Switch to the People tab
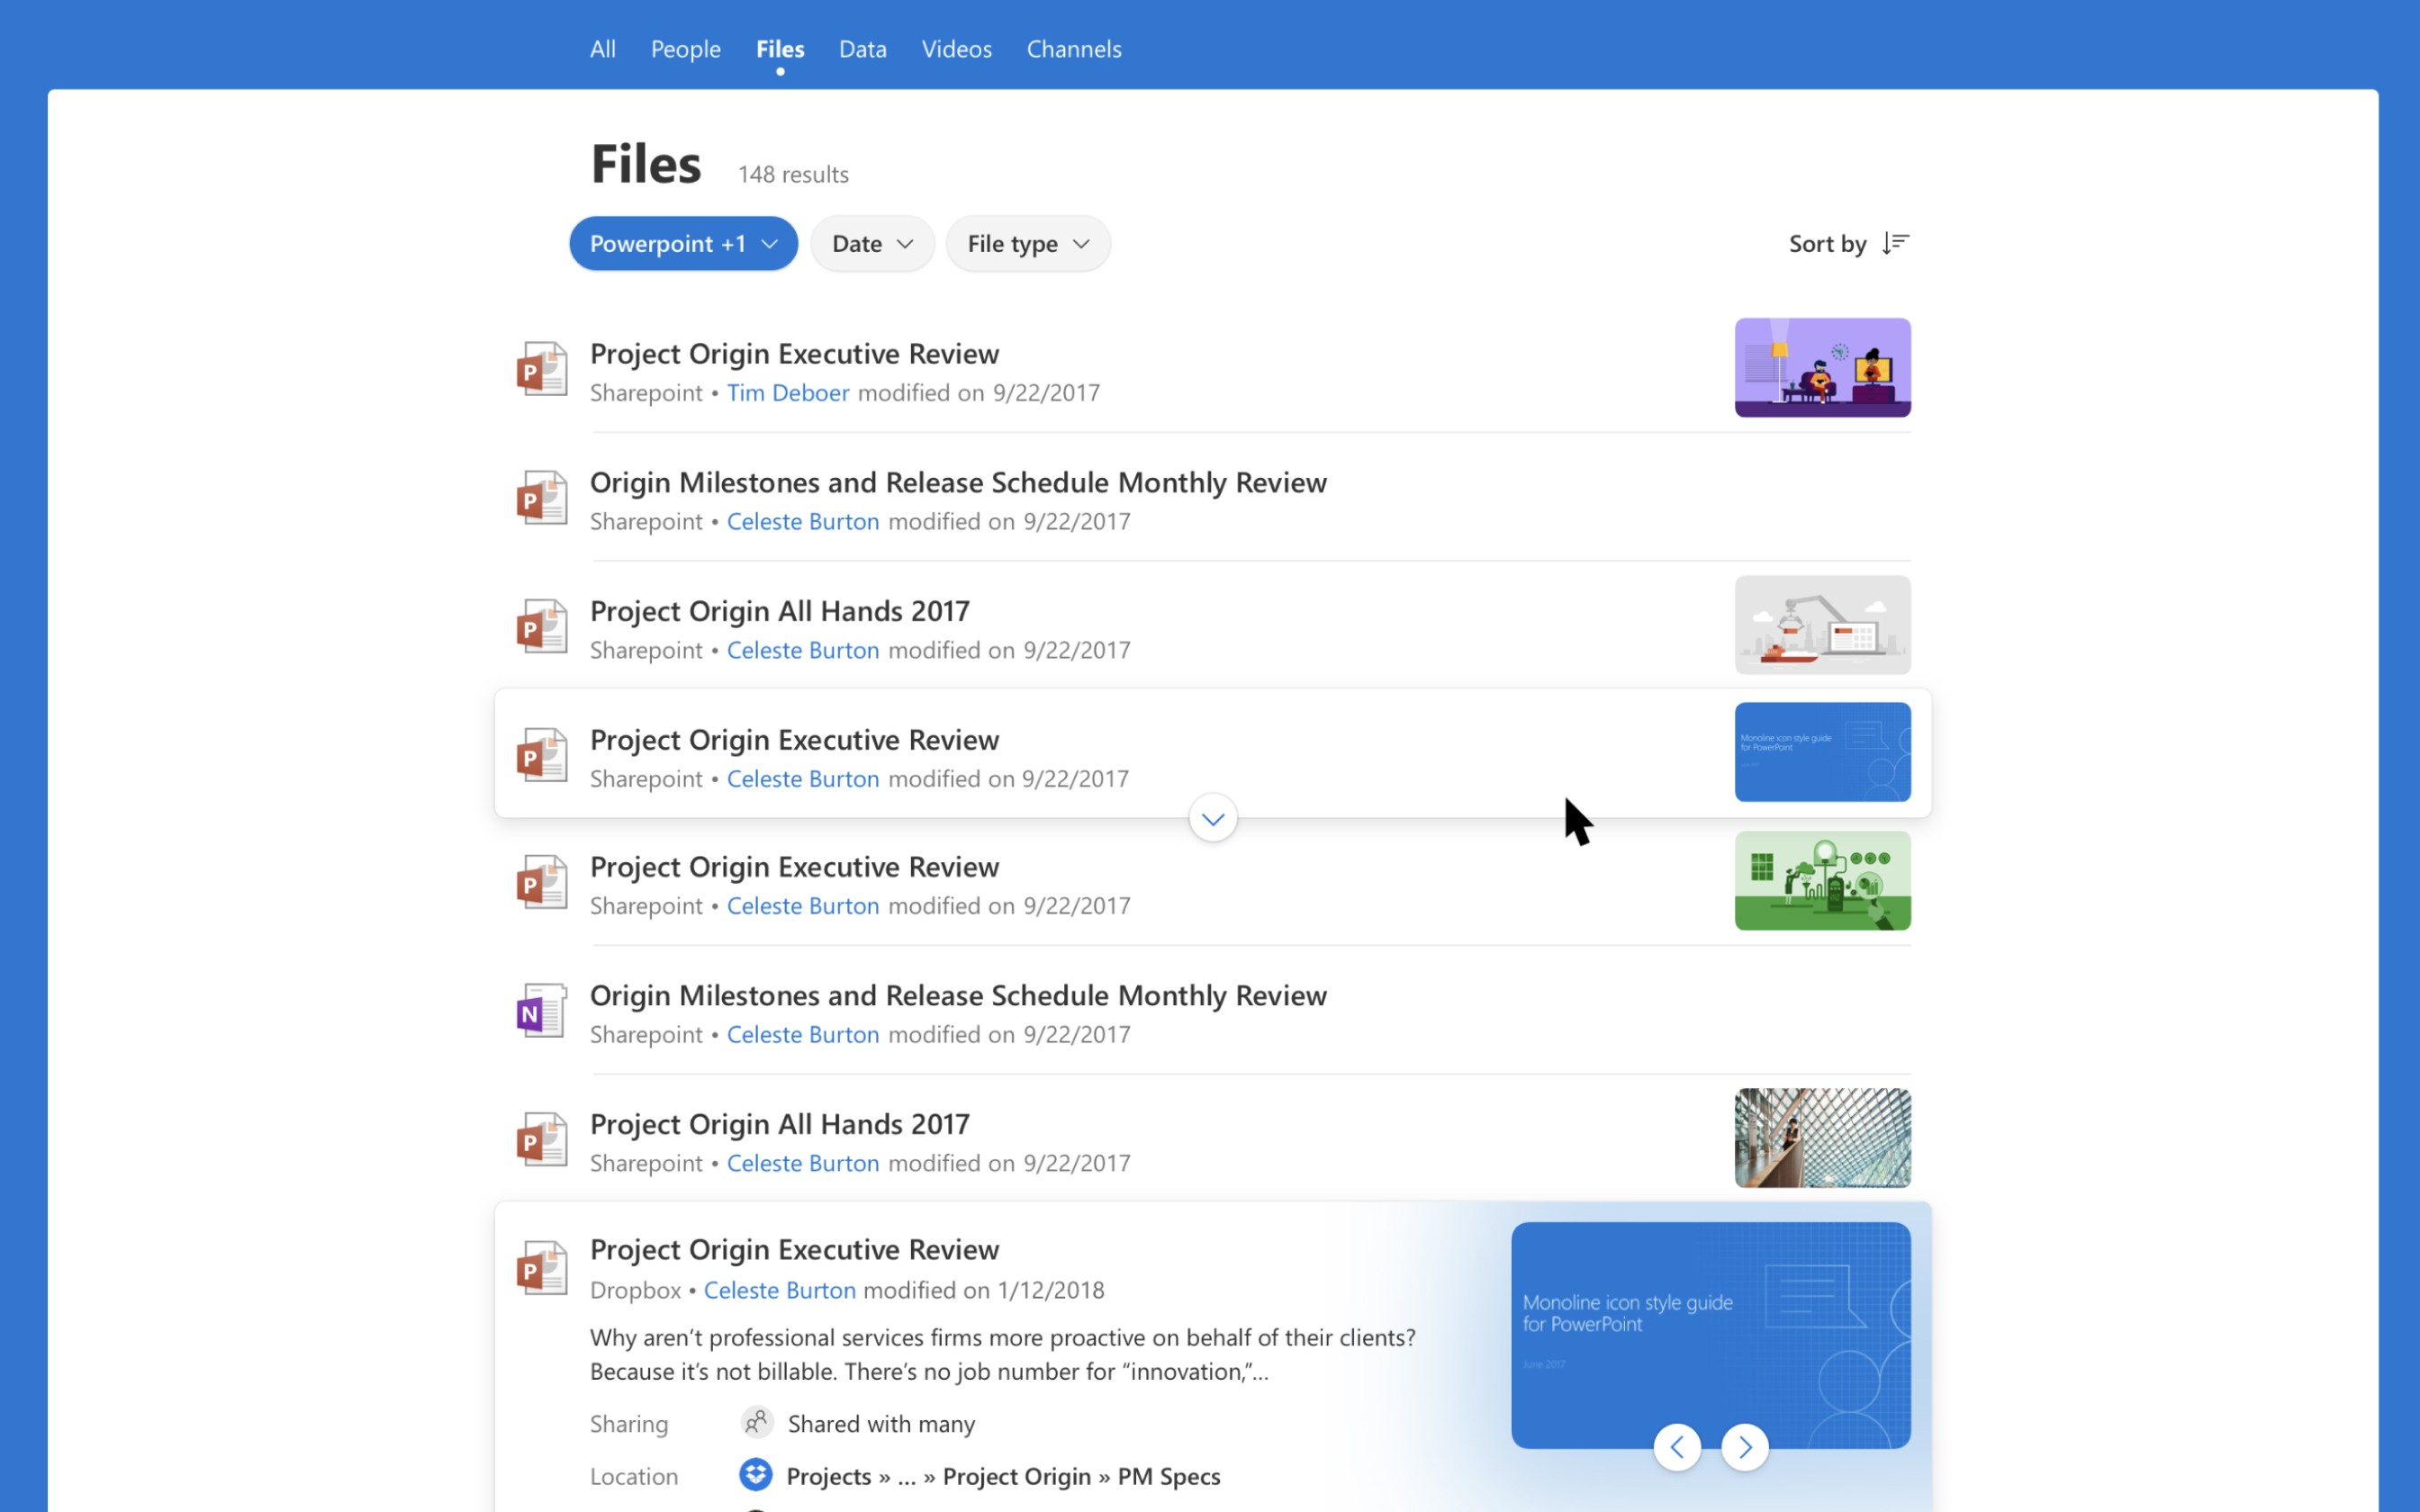 click(x=685, y=49)
